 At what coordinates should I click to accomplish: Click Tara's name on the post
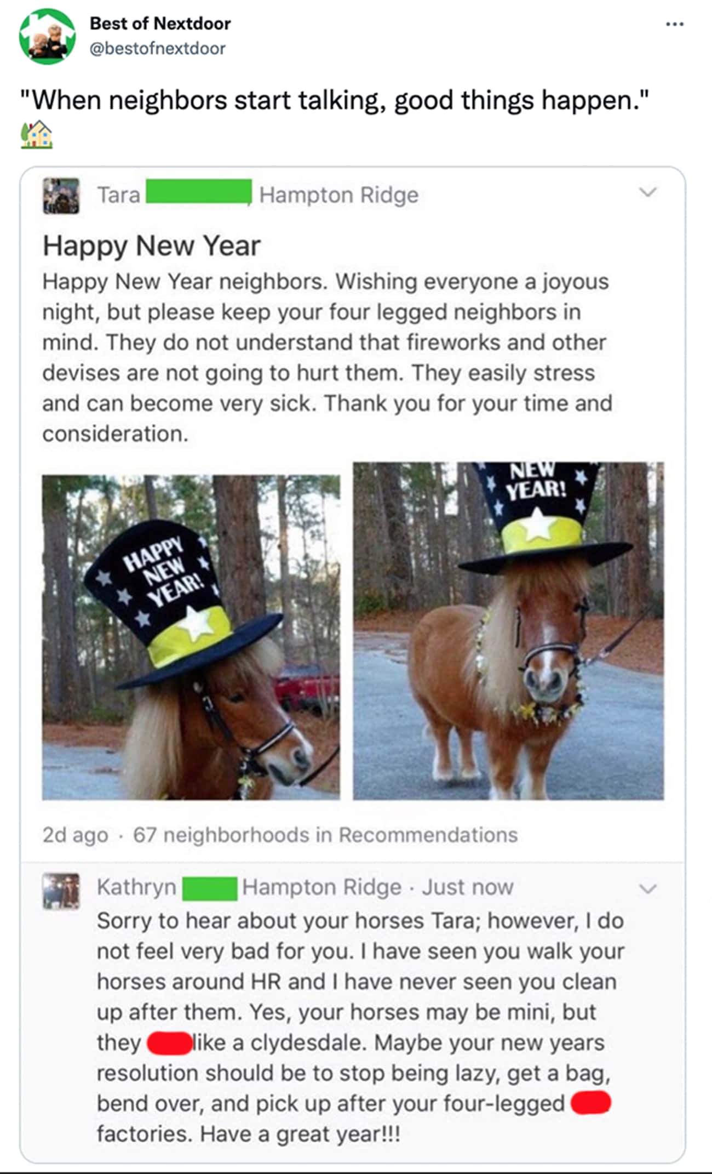coord(119,195)
